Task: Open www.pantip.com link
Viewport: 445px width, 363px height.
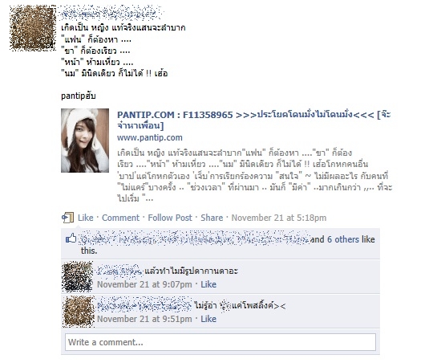Action: [150, 138]
